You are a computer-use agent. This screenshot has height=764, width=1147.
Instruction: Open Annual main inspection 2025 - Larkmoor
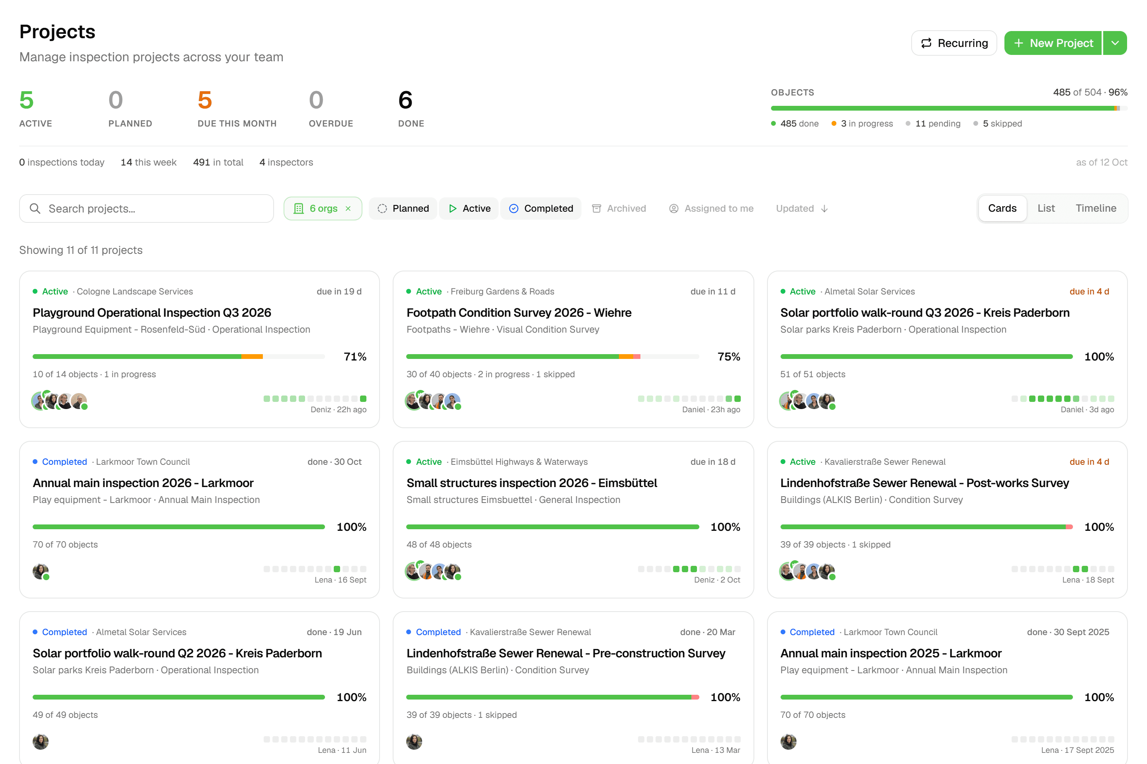(891, 653)
